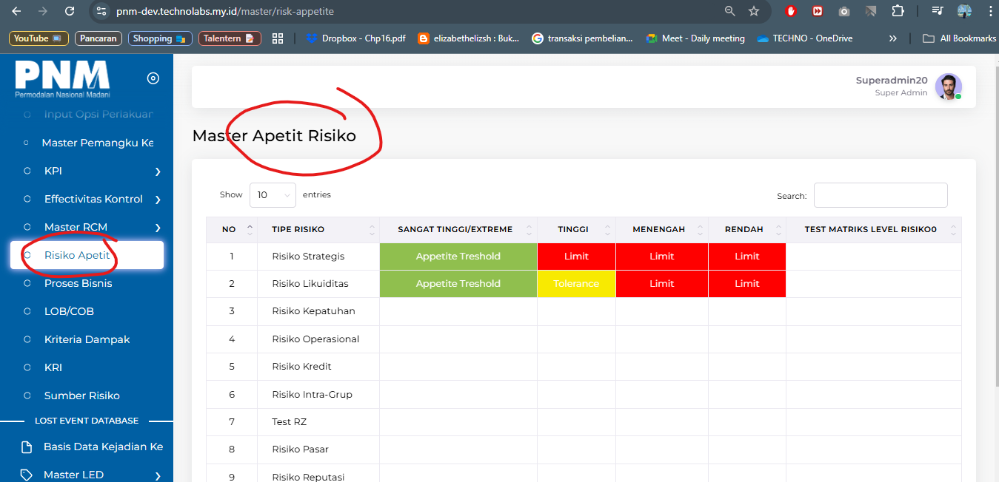Screen dimensions: 999x482
Task: Click the Superadmin20 profile avatar
Action: [948, 86]
